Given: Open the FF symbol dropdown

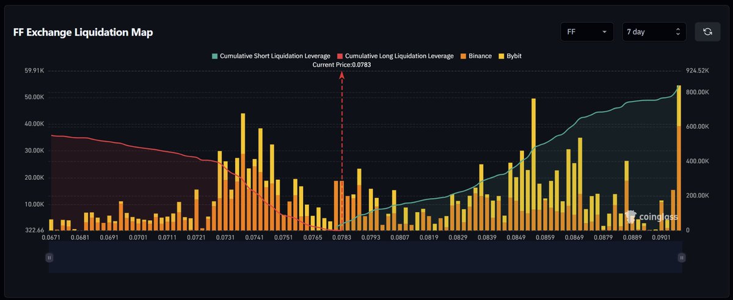Looking at the screenshot, I should (587, 32).
